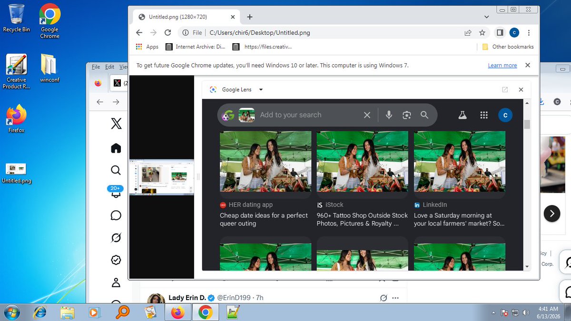Open the Internet Archive bookmark

point(196,47)
